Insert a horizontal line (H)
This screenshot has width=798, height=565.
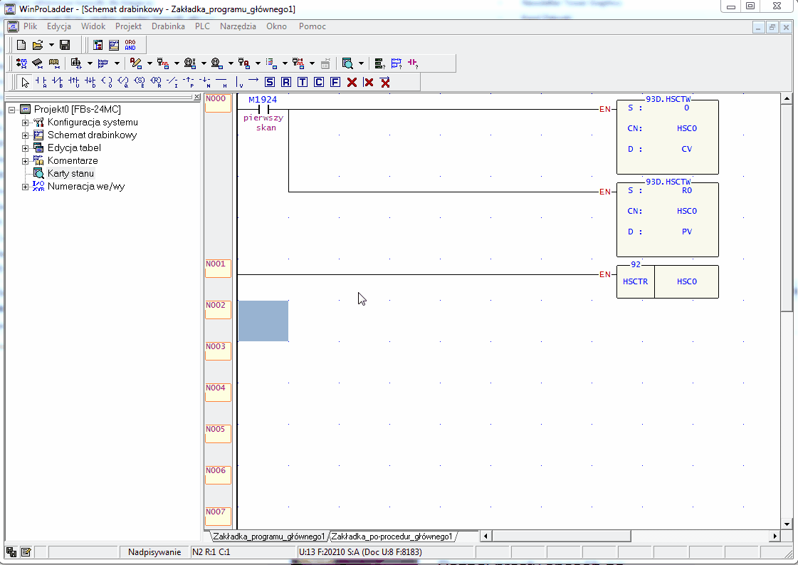click(x=221, y=82)
